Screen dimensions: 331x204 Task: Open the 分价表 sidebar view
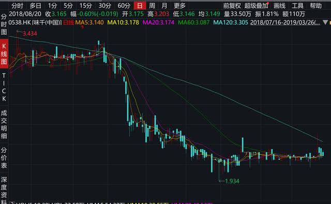(x=4, y=158)
